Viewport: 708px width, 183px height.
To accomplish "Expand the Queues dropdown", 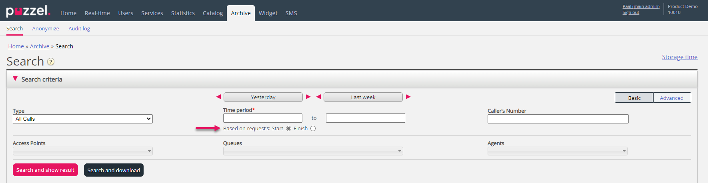I will (x=313, y=151).
